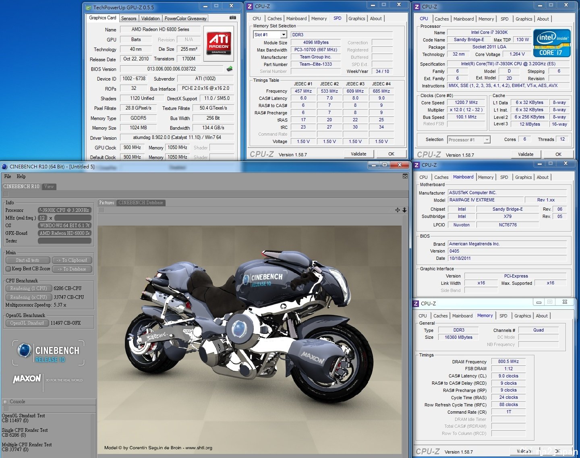Click Start all tests in Cinebench
580x458 pixels.
[x=28, y=260]
